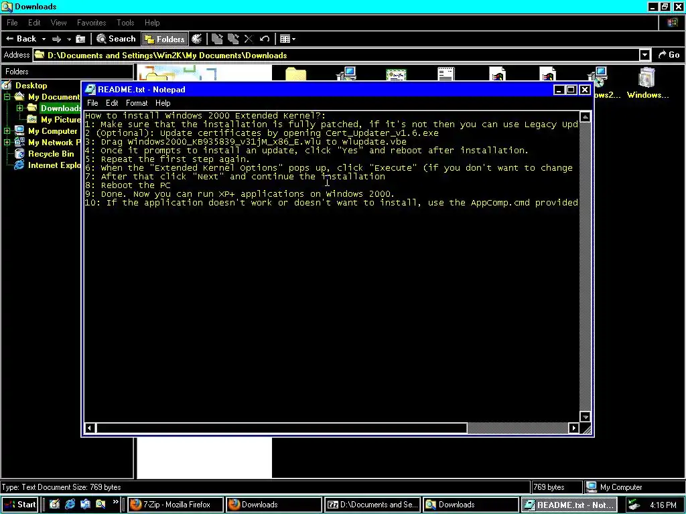This screenshot has width=686, height=514.
Task: Click the Move To toolbar icon
Action: tap(217, 39)
